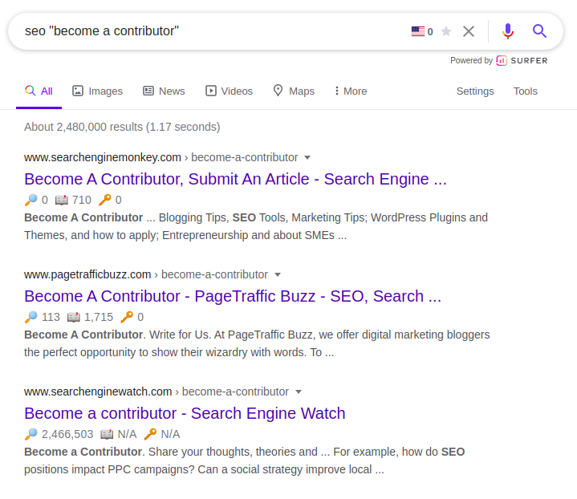Open Become a contributor - Search Engine Watch link
Image resolution: width=577 pixels, height=499 pixels.
pos(185,413)
